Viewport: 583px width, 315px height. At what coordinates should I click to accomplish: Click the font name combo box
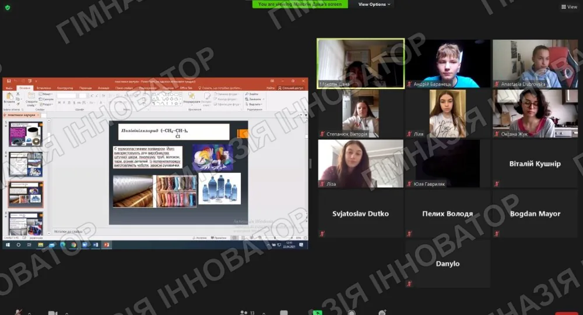pos(66,95)
